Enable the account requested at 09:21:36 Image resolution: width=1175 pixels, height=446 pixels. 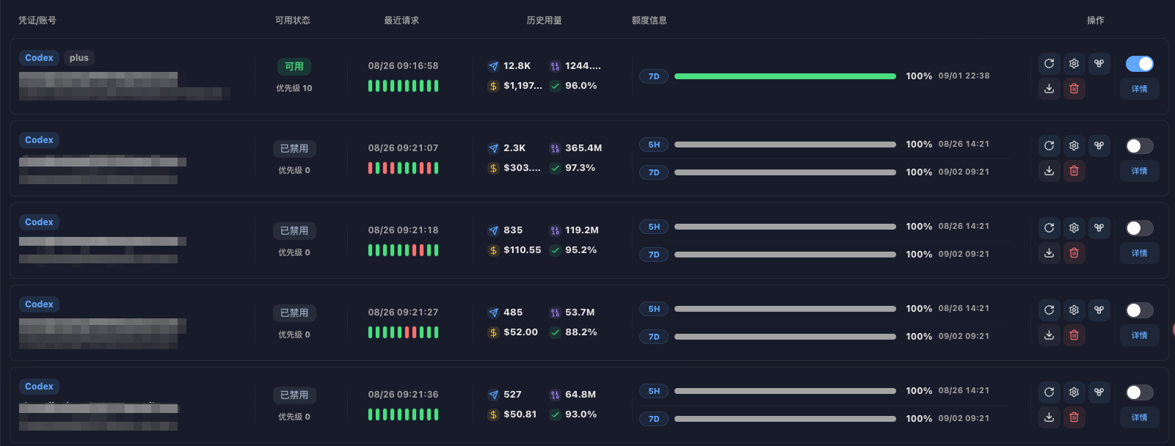pyautogui.click(x=1139, y=392)
